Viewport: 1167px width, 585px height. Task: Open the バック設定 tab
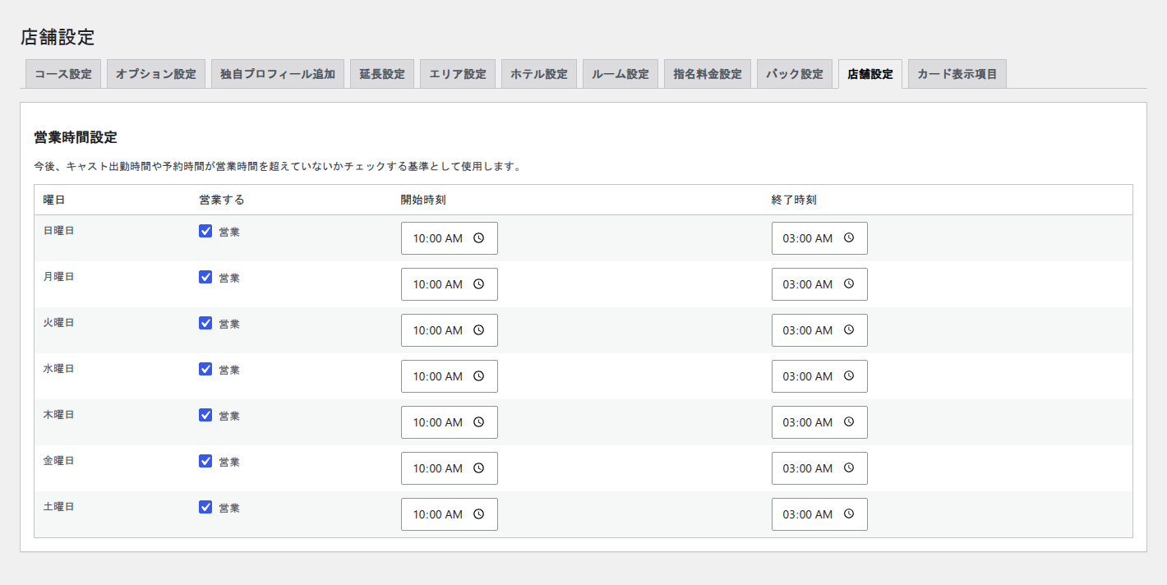pos(795,74)
